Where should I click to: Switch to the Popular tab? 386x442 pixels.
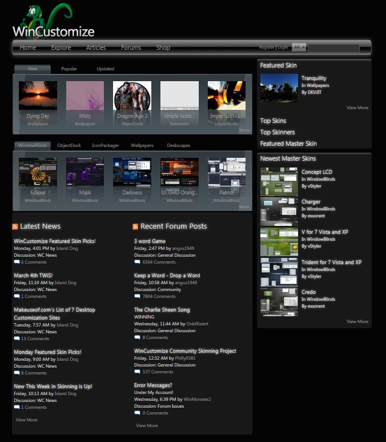point(69,69)
